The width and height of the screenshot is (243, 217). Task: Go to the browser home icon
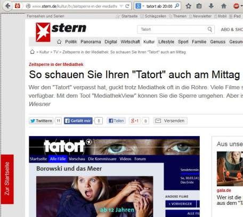(x=224, y=6)
